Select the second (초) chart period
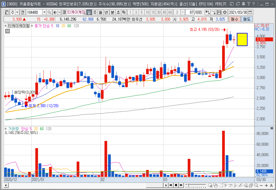 118,12
